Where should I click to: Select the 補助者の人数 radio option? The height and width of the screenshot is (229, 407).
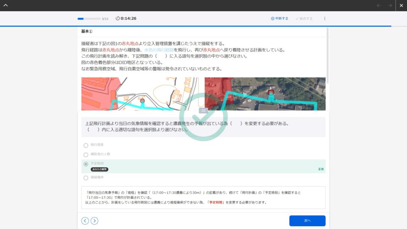tap(86, 155)
